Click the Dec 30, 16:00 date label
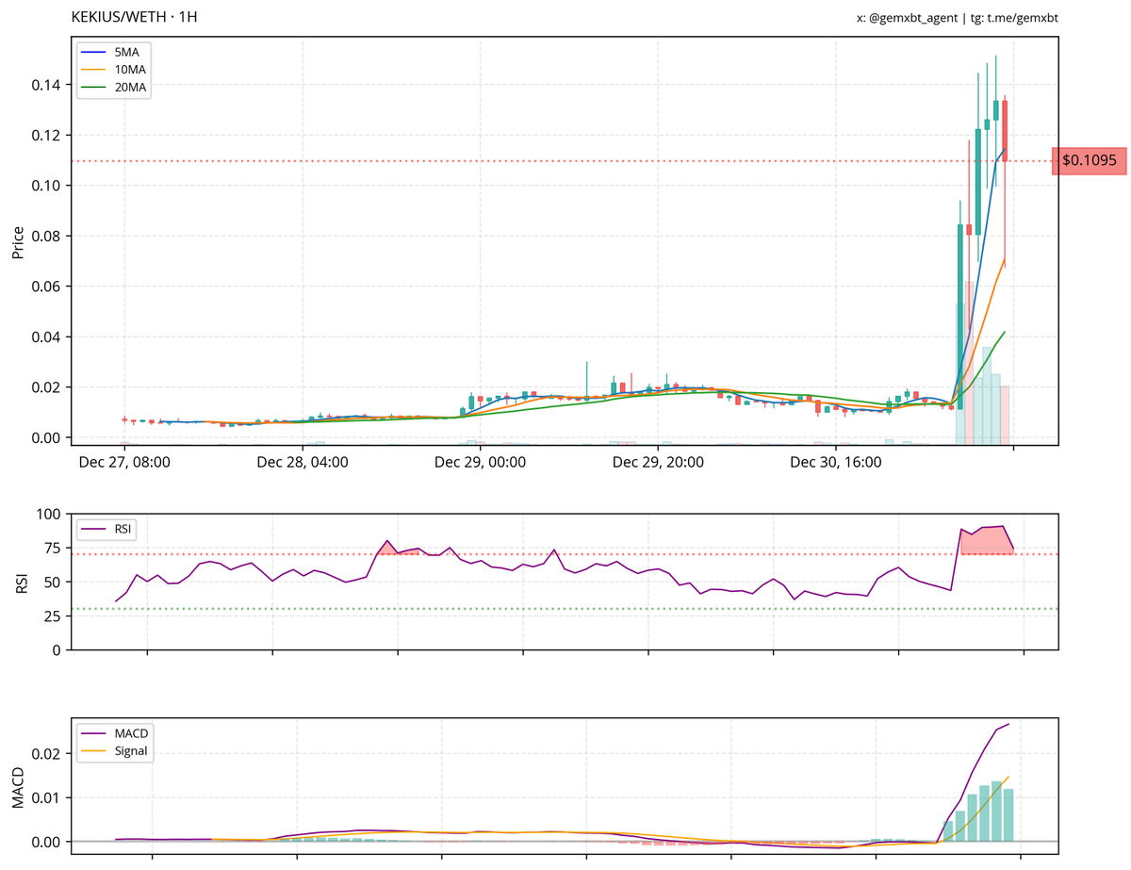The image size is (1131, 870). (x=835, y=462)
